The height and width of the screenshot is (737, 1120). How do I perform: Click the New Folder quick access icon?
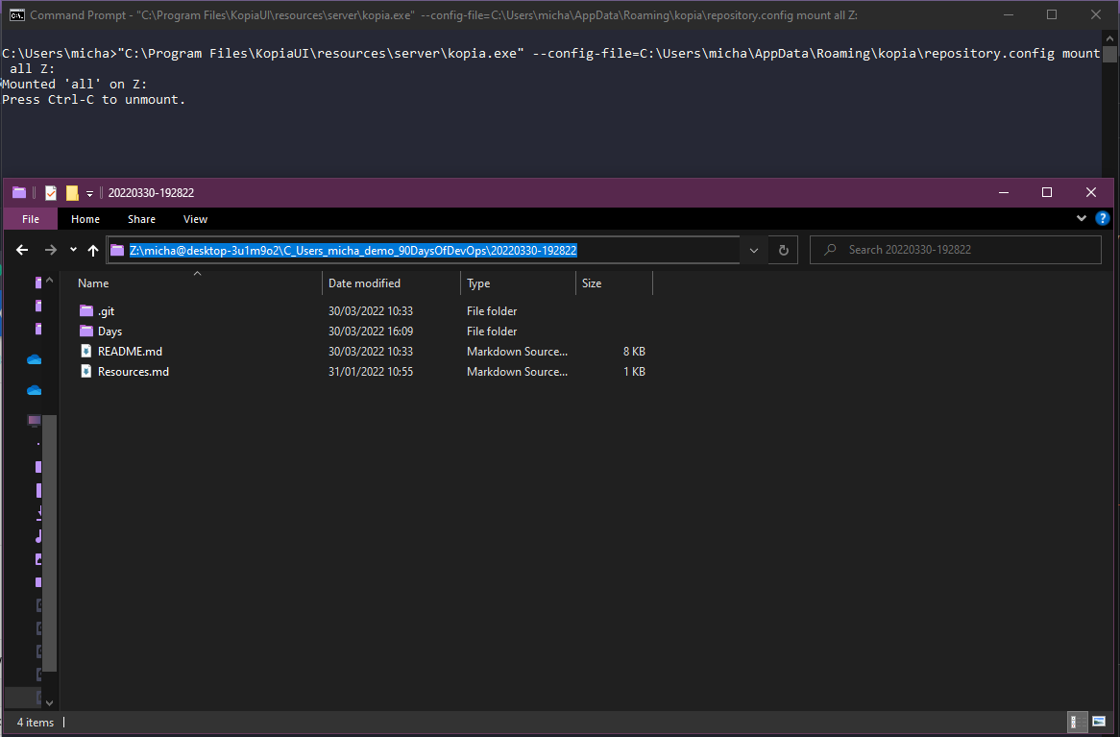click(72, 192)
